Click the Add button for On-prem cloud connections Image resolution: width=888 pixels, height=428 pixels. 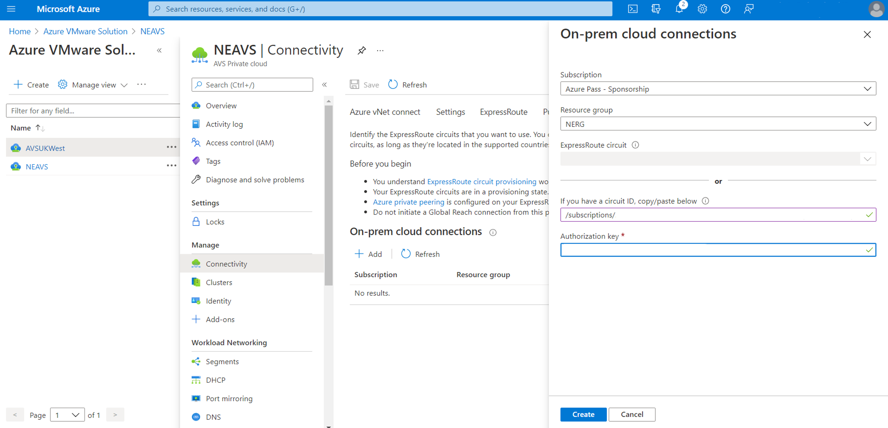[x=369, y=253]
